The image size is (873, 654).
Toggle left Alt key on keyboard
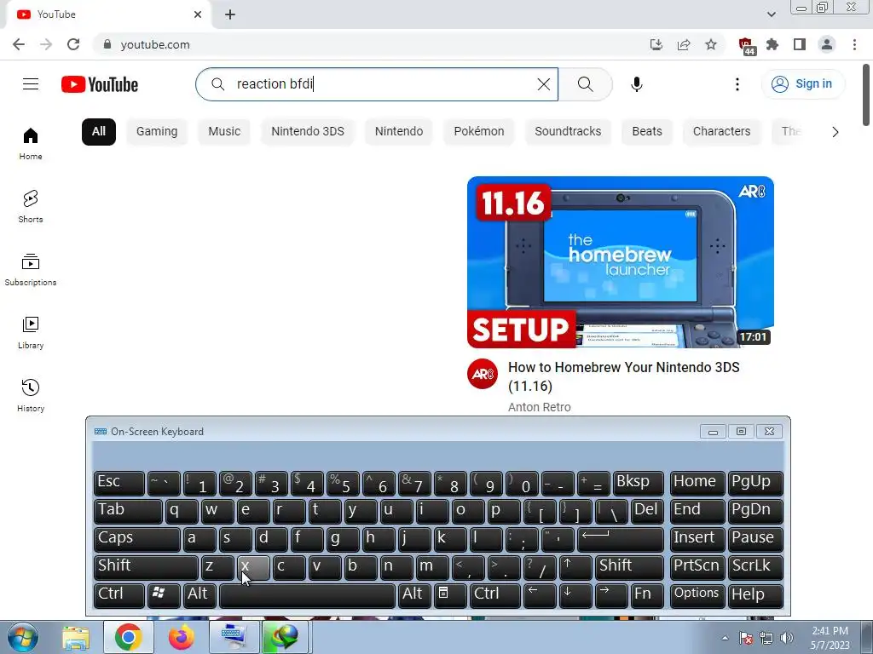(x=199, y=594)
